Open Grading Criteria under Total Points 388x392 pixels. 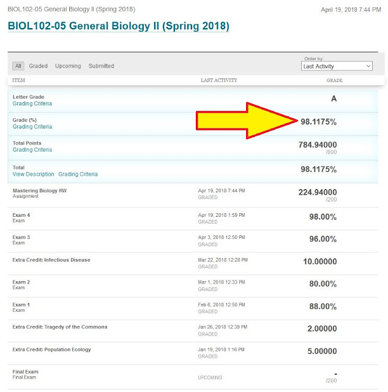pyautogui.click(x=32, y=150)
